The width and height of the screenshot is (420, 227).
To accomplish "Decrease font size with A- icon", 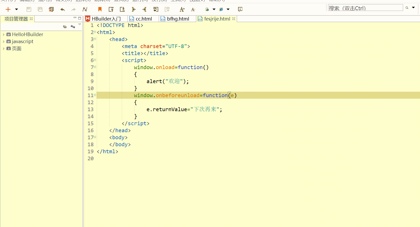I will coord(193,9).
